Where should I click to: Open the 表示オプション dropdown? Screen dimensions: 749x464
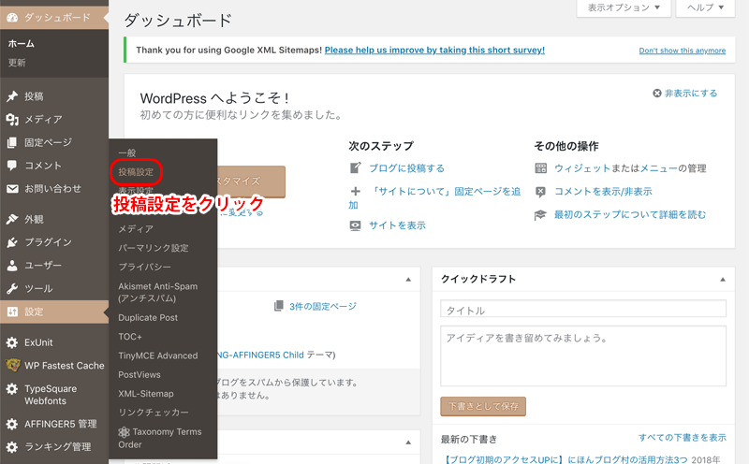tap(624, 7)
